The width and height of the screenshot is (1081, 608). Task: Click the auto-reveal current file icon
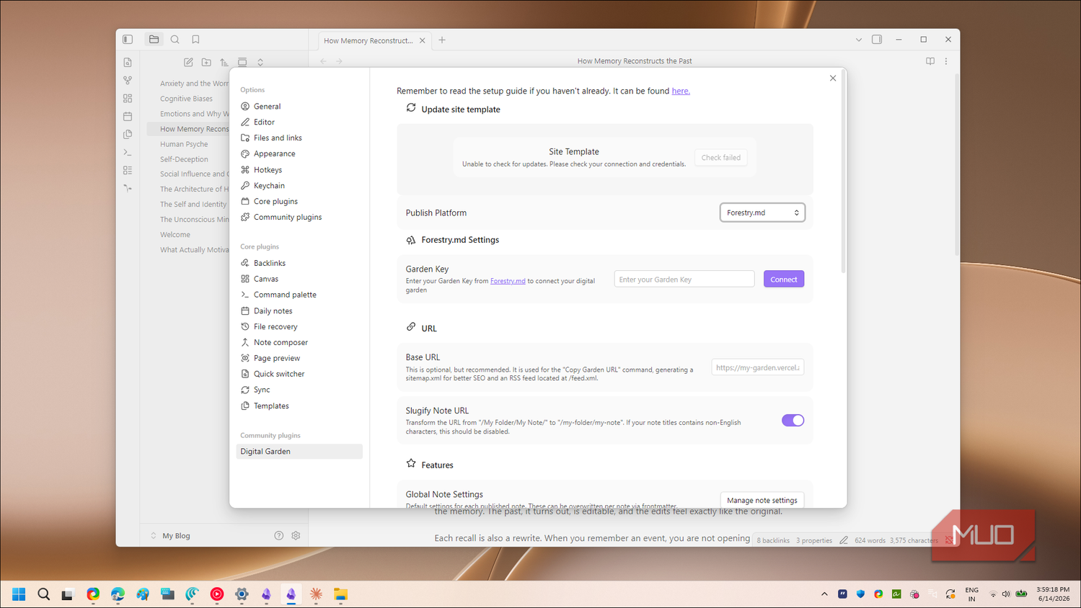[x=242, y=63]
